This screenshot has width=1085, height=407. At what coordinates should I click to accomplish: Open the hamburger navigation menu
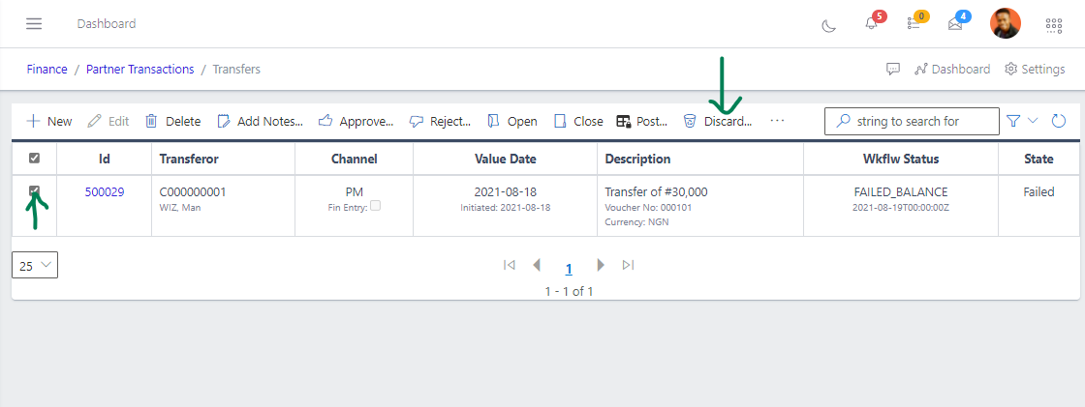coord(34,23)
